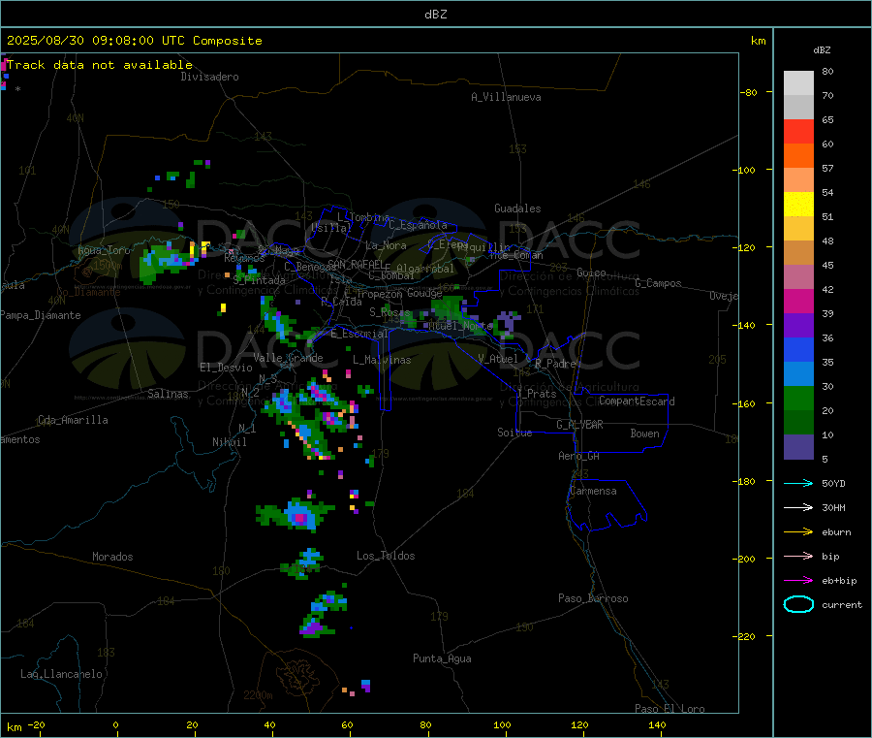872x738 pixels.
Task: Click the Pampa_Diamante map label
Action: coord(40,315)
